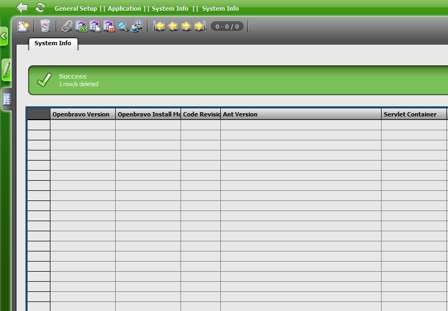
Task: Click the Success message title
Action: (73, 77)
